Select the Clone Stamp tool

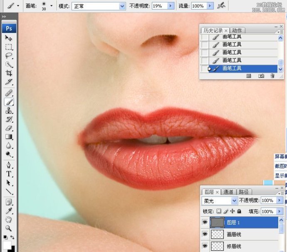tap(8, 111)
